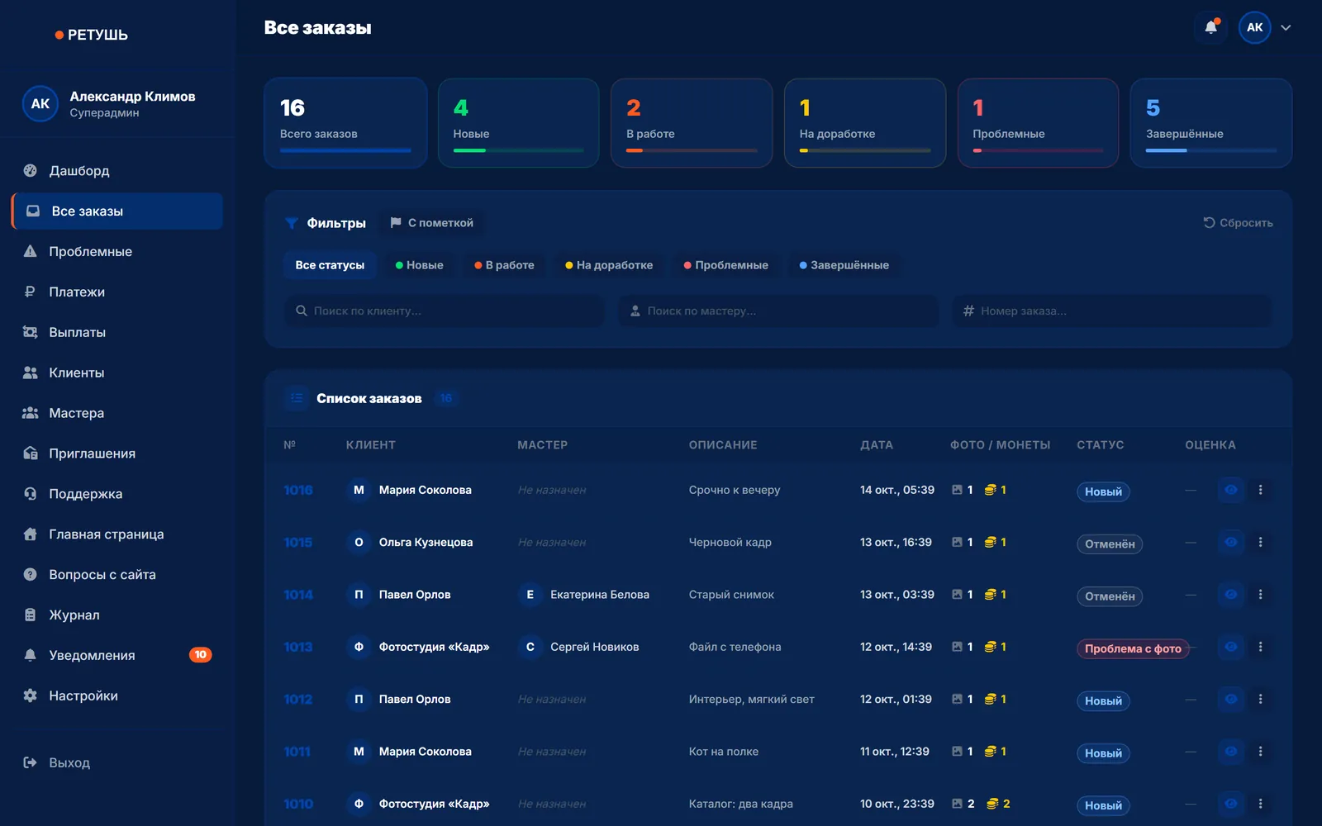Expand the AK account menu chevron
Screen dimensions: 1322x826
[1286, 27]
